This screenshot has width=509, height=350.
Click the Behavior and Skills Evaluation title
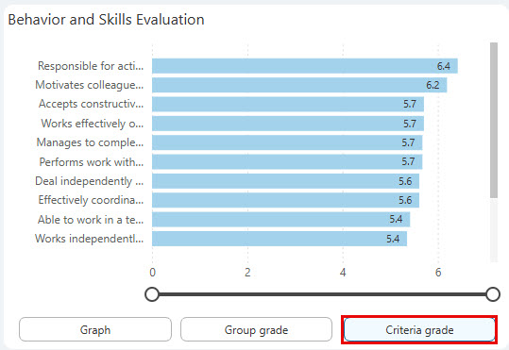tap(106, 20)
